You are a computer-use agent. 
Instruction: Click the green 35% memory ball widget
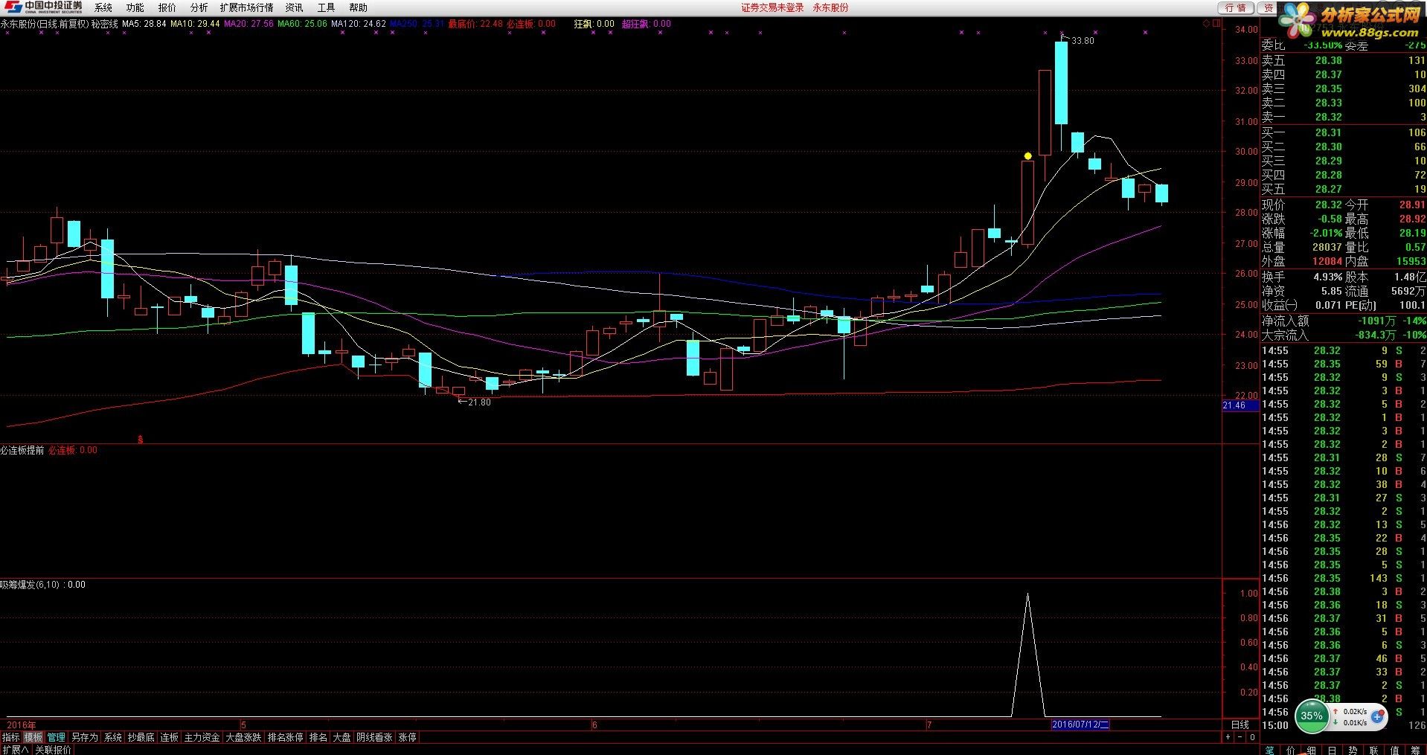(x=1312, y=716)
